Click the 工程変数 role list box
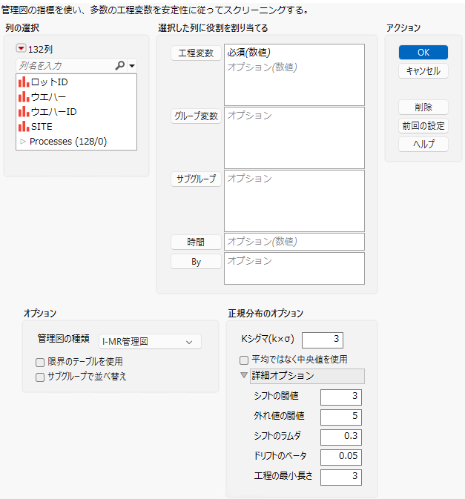 point(294,75)
